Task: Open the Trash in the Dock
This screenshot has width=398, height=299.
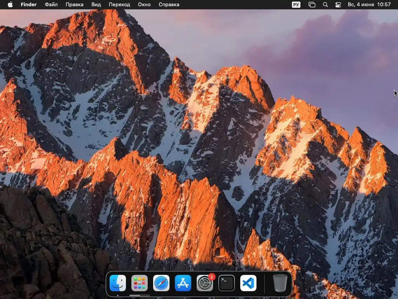Action: click(280, 283)
